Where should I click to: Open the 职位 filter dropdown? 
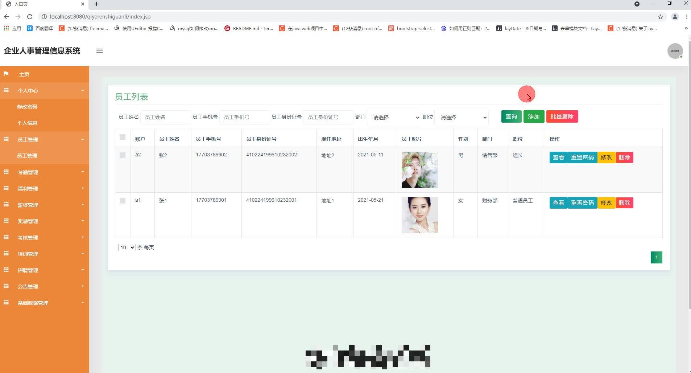[x=462, y=118]
